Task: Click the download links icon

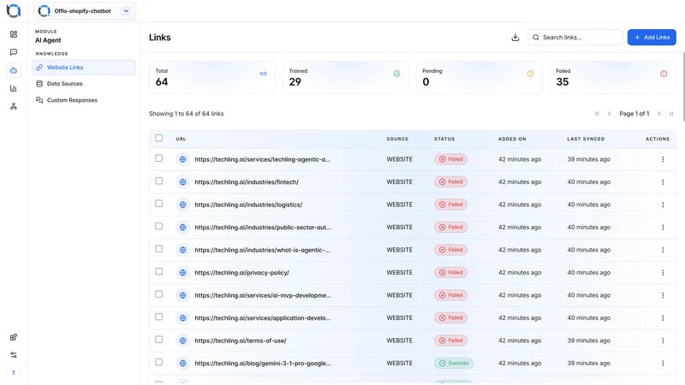Action: (515, 38)
